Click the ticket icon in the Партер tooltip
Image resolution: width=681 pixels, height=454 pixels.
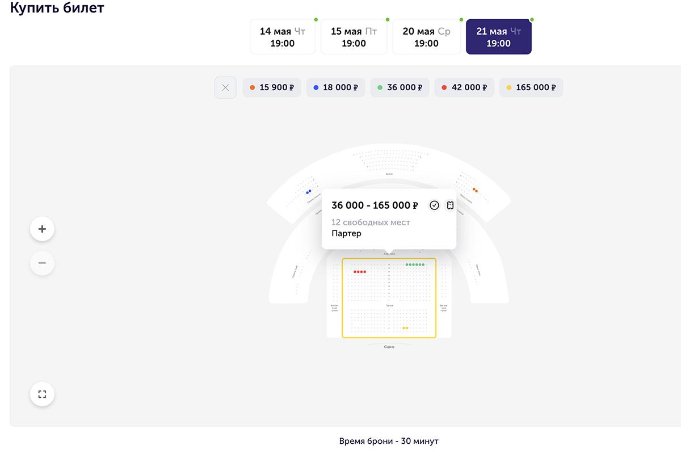pos(450,205)
